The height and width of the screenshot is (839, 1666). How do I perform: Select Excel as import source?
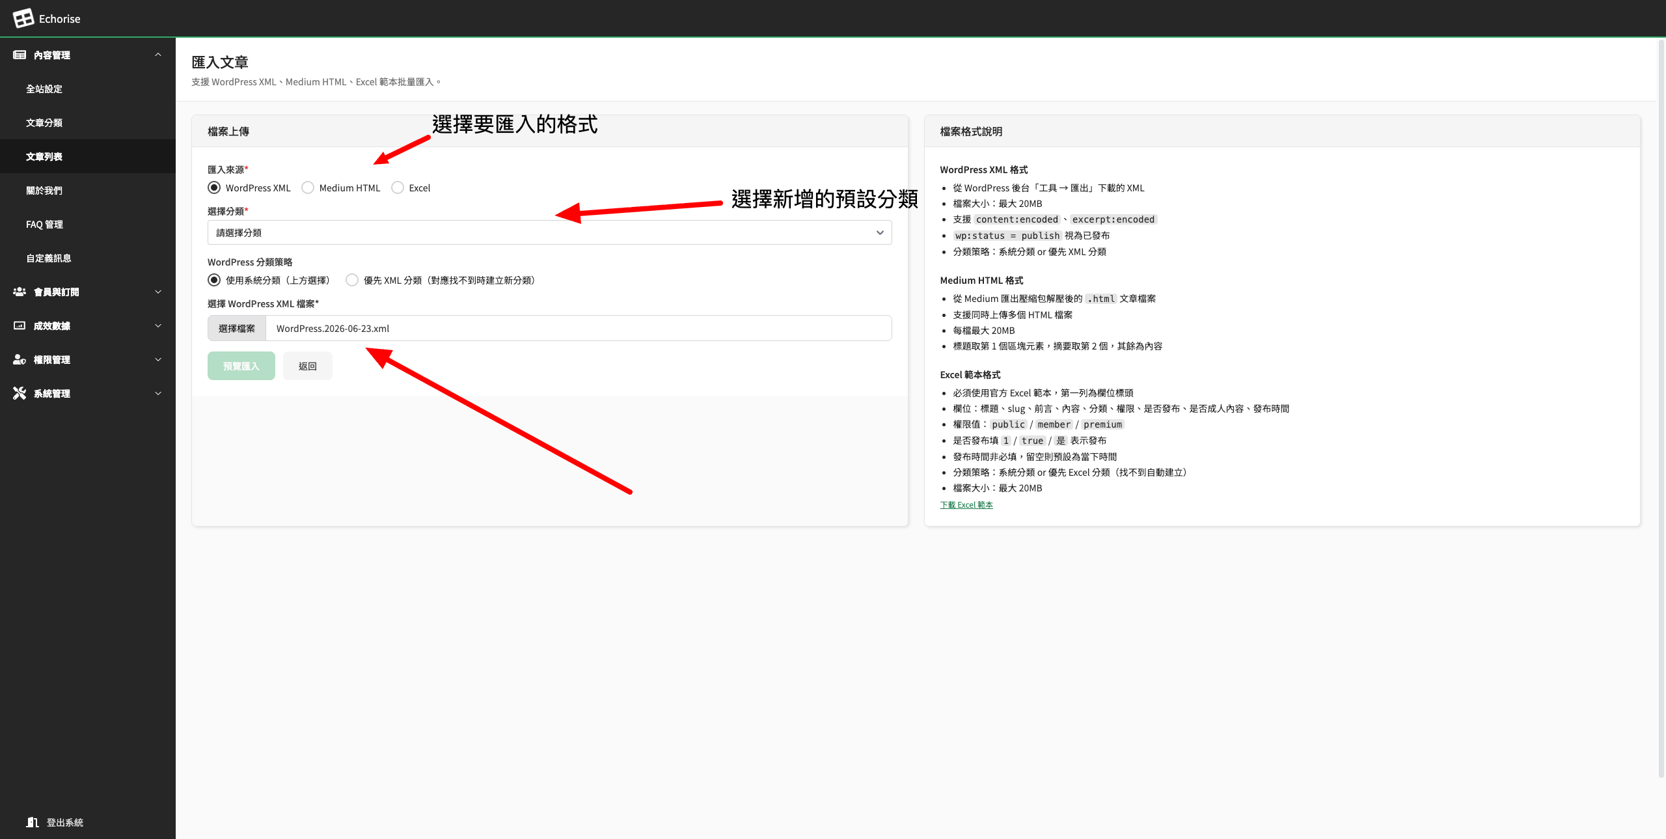coord(398,188)
